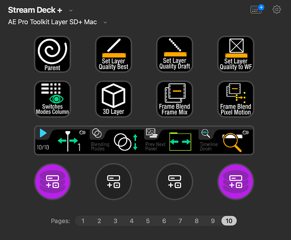Click the fourth purple dial stack knob
Viewport: 291px width, 240px height.
pos(236,181)
